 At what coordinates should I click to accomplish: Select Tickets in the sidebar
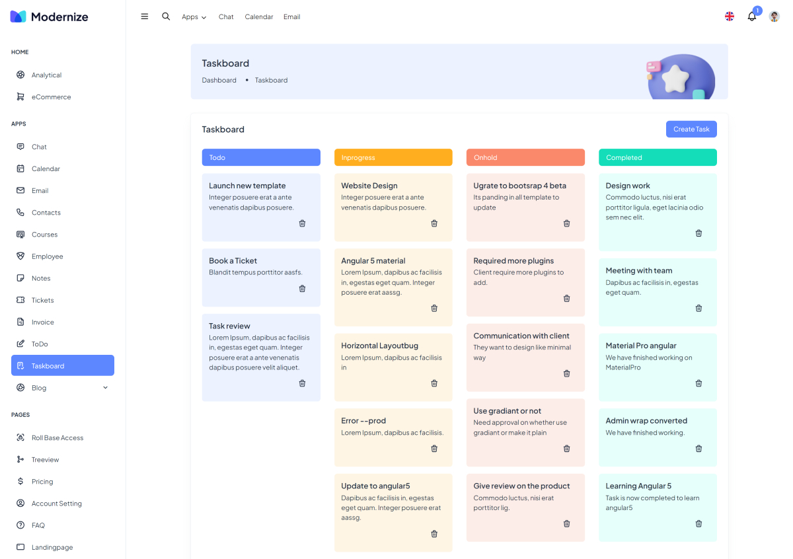coord(42,300)
